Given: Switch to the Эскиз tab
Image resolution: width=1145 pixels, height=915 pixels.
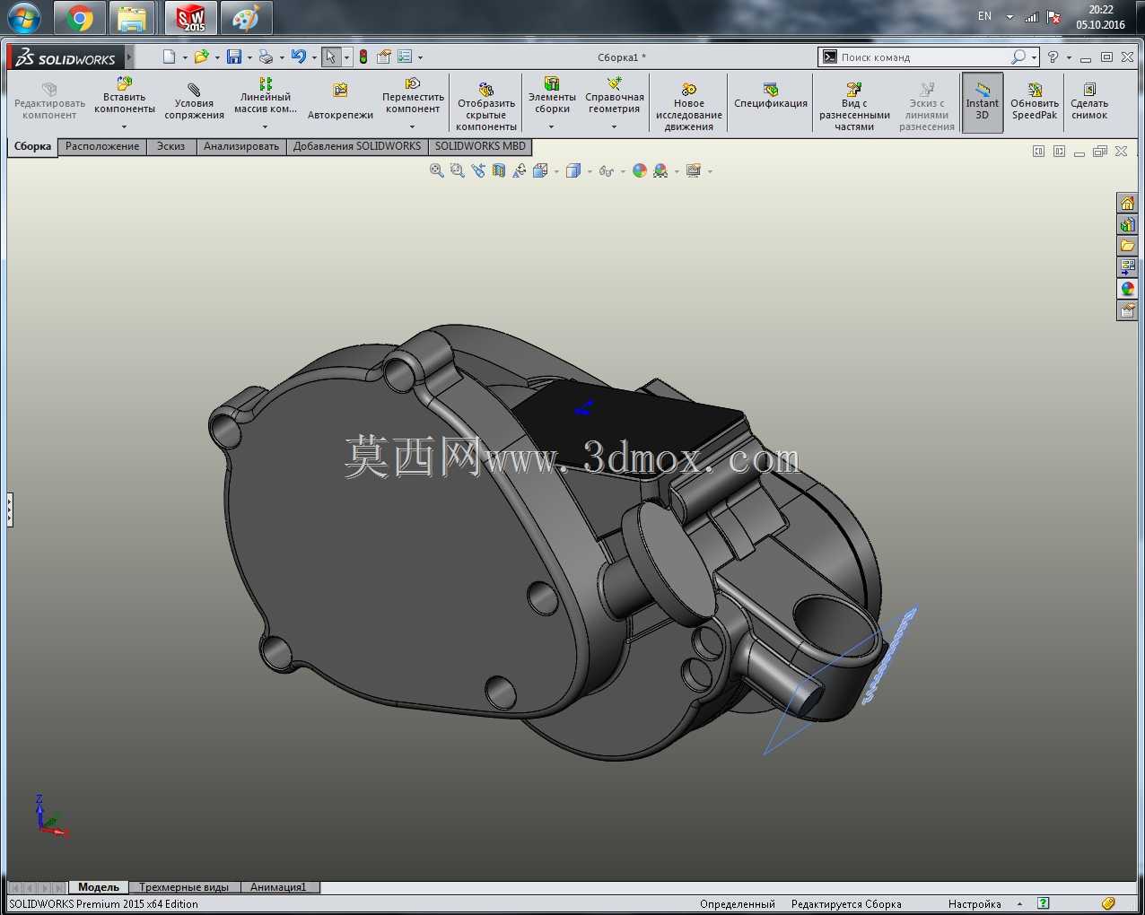Looking at the screenshot, I should (170, 146).
